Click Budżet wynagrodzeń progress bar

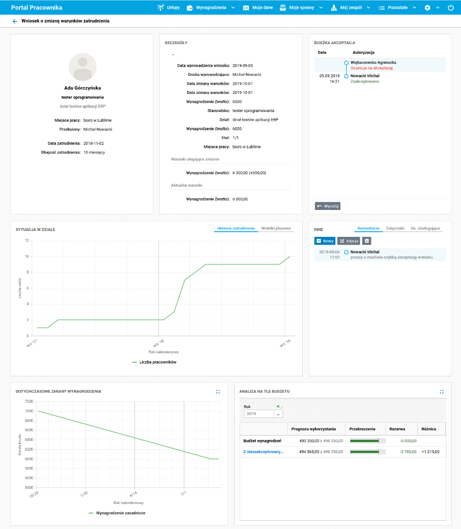368,441
